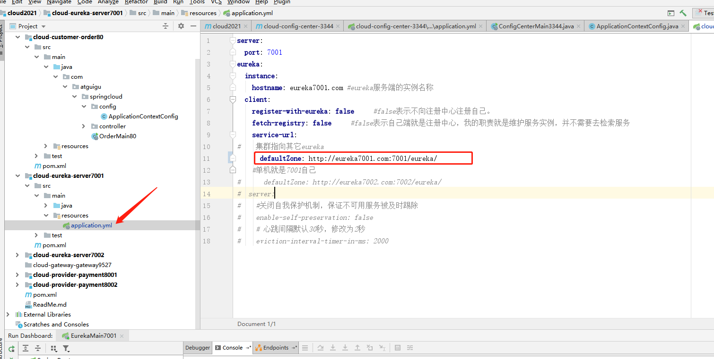Collapse all in Project panel toolbar

coord(165,26)
